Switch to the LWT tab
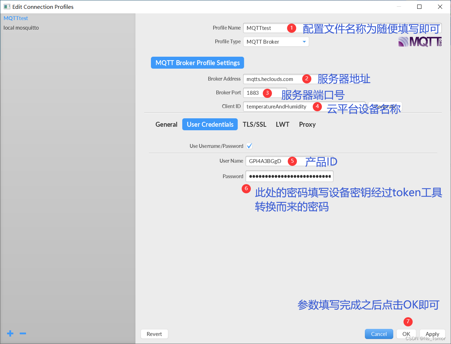This screenshot has height=344, width=451. coord(282,124)
